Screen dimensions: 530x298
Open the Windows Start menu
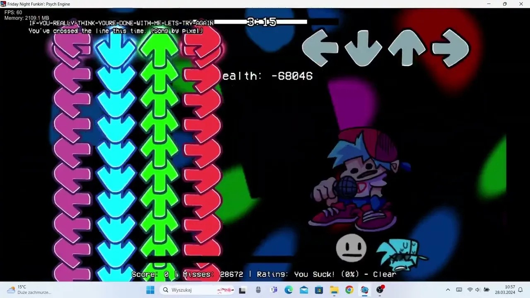(150, 290)
